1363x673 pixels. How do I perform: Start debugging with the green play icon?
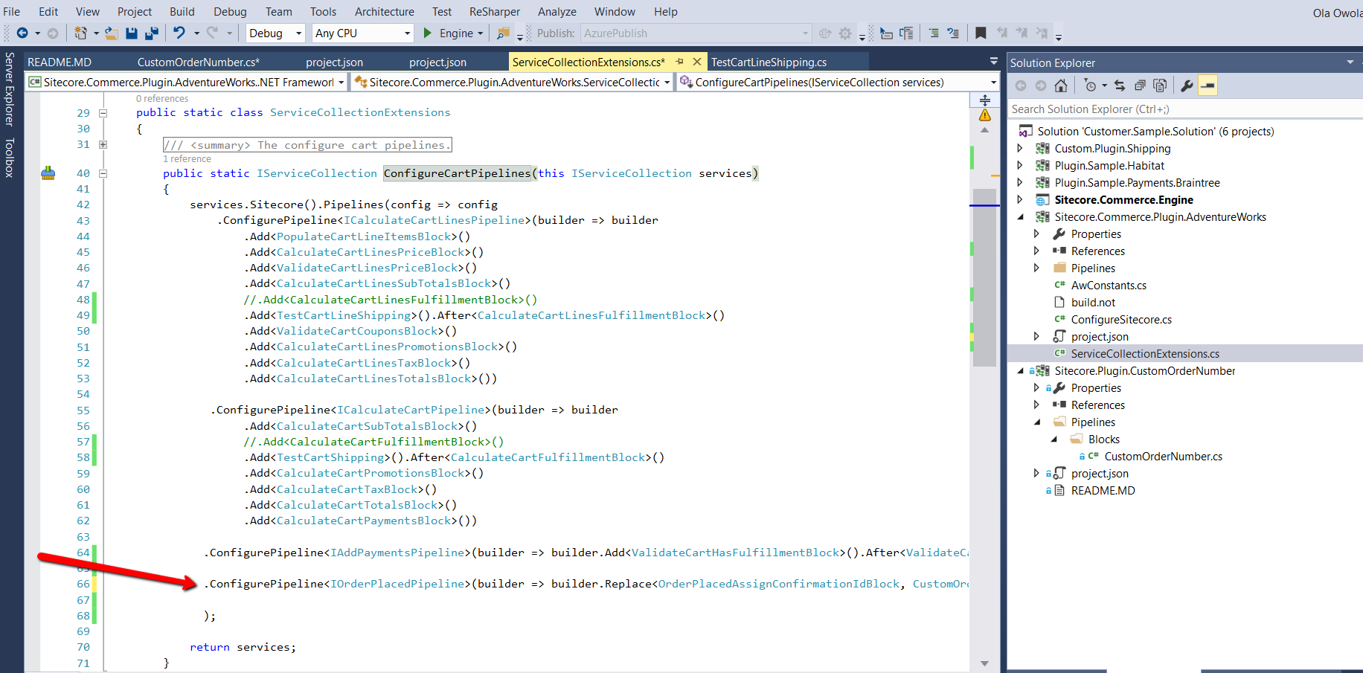pos(428,33)
